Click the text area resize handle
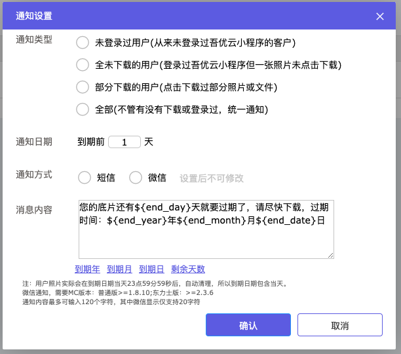 (x=331, y=255)
